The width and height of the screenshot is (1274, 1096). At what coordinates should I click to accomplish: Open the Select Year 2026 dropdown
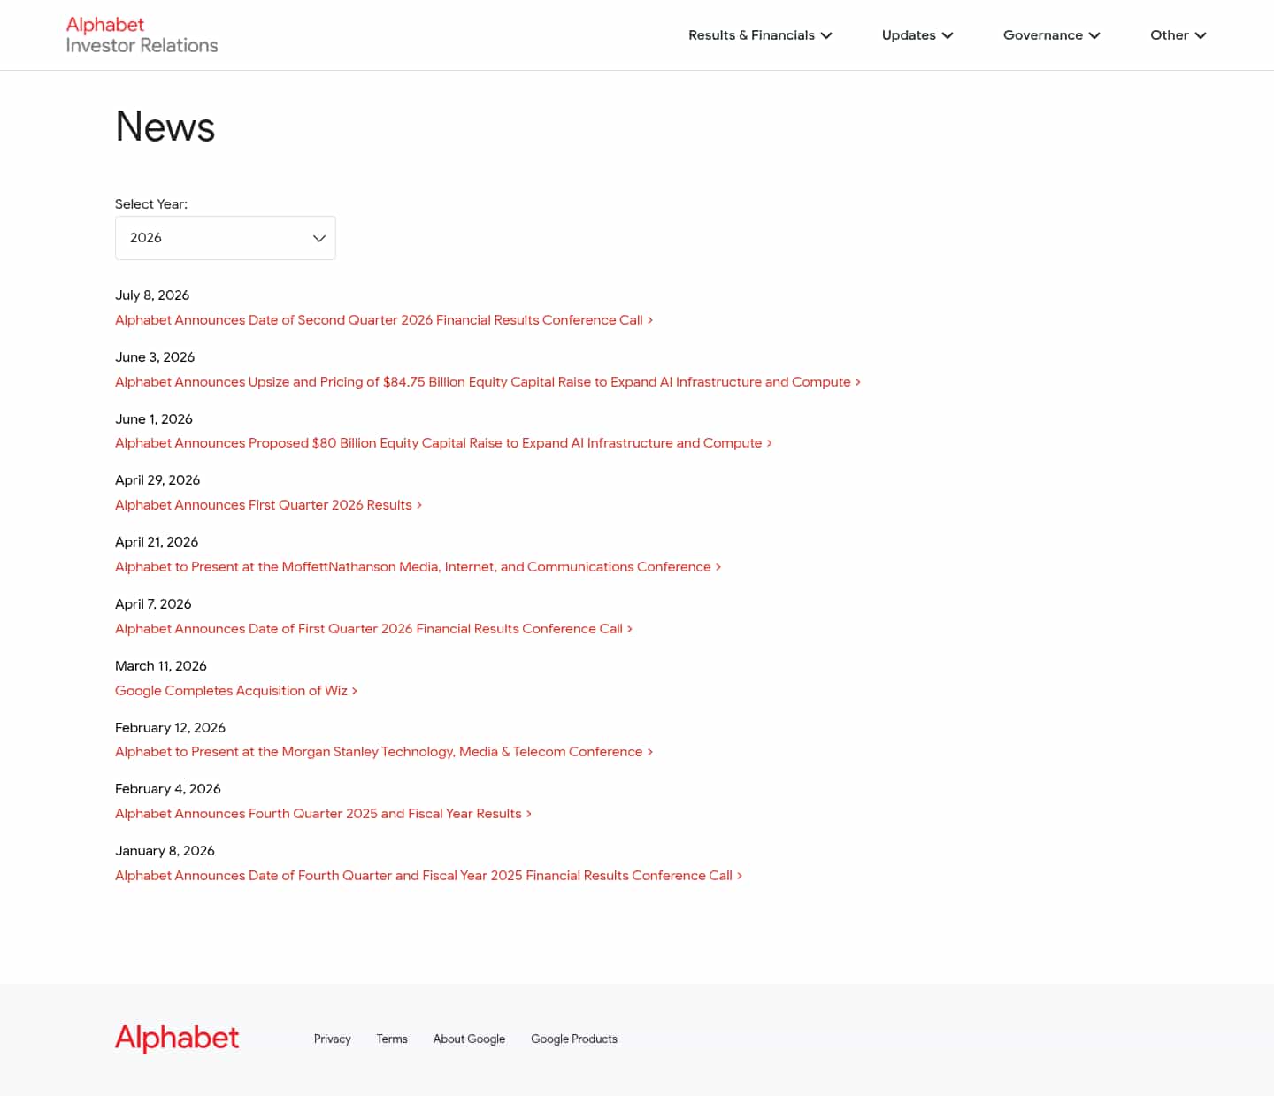pyautogui.click(x=226, y=238)
